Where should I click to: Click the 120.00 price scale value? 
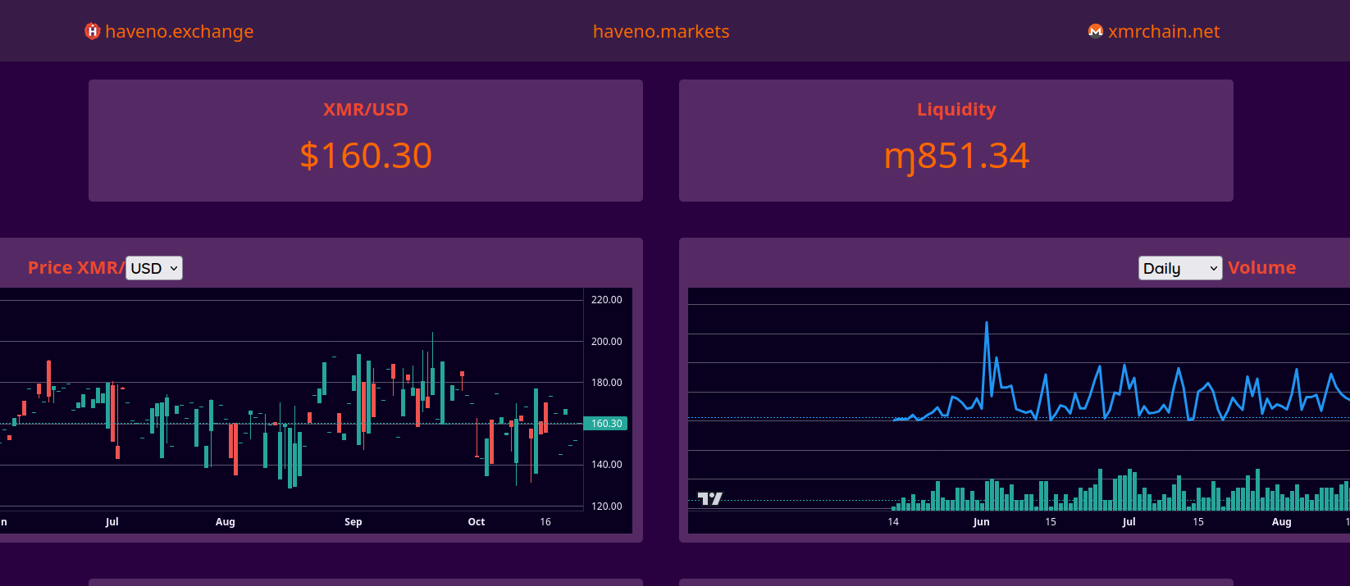click(606, 507)
